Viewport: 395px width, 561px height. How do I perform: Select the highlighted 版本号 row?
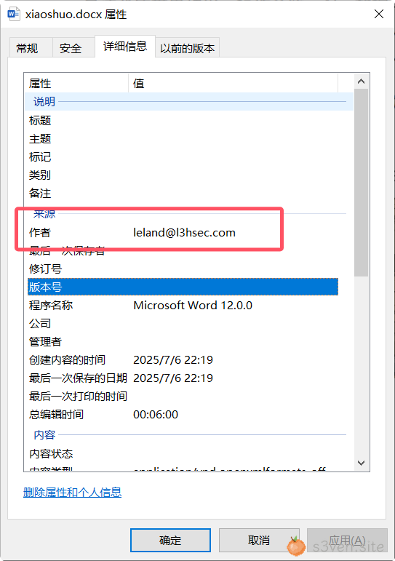point(183,287)
